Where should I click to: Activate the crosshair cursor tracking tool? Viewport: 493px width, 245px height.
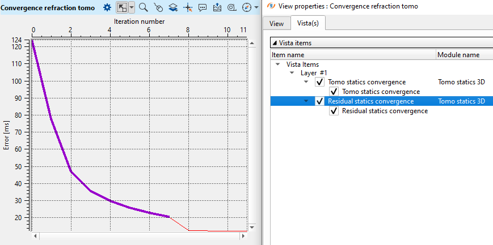[x=188, y=7]
